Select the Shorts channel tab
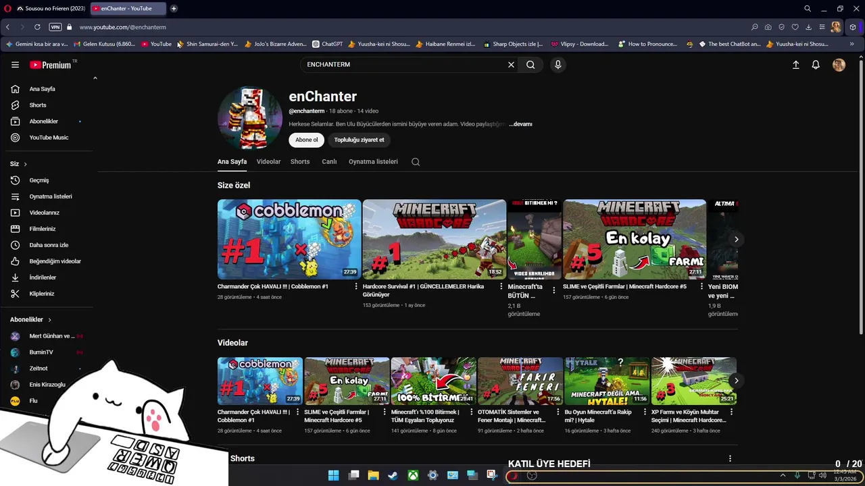865x486 pixels. [300, 162]
